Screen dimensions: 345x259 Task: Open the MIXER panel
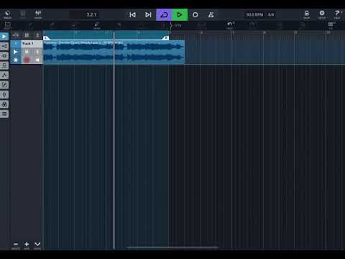point(38,15)
